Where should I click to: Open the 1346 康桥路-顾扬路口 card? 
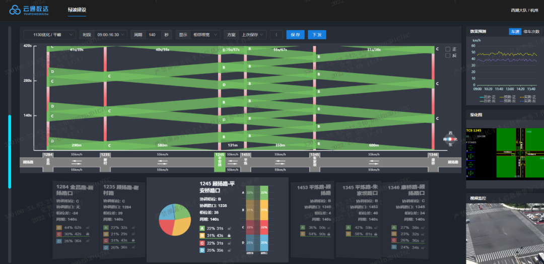pos(405,219)
